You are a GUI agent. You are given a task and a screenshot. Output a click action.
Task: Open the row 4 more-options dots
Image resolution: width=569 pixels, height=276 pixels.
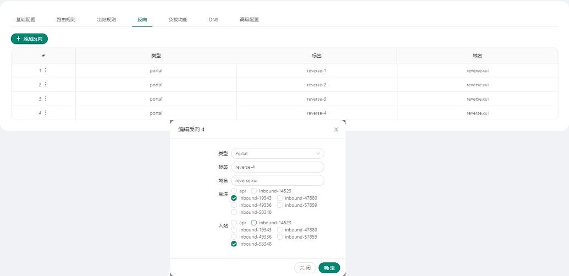coord(46,113)
